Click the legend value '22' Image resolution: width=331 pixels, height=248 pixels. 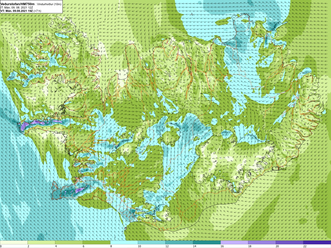tap(305, 246)
